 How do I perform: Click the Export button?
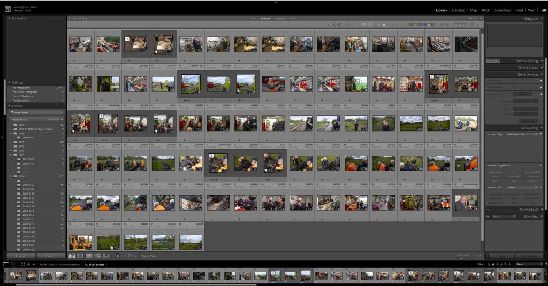point(50,256)
